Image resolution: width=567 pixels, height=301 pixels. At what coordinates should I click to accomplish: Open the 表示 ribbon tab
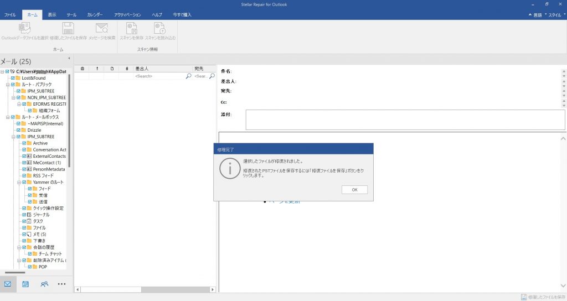tap(52, 15)
